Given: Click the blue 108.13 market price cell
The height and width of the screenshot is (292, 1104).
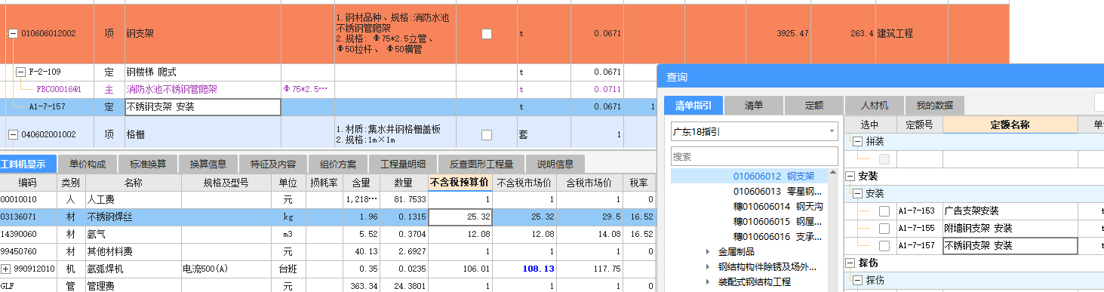Looking at the screenshot, I should pos(525,269).
